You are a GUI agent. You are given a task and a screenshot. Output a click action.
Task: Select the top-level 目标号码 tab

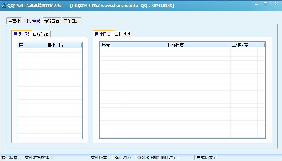pyautogui.click(x=32, y=21)
